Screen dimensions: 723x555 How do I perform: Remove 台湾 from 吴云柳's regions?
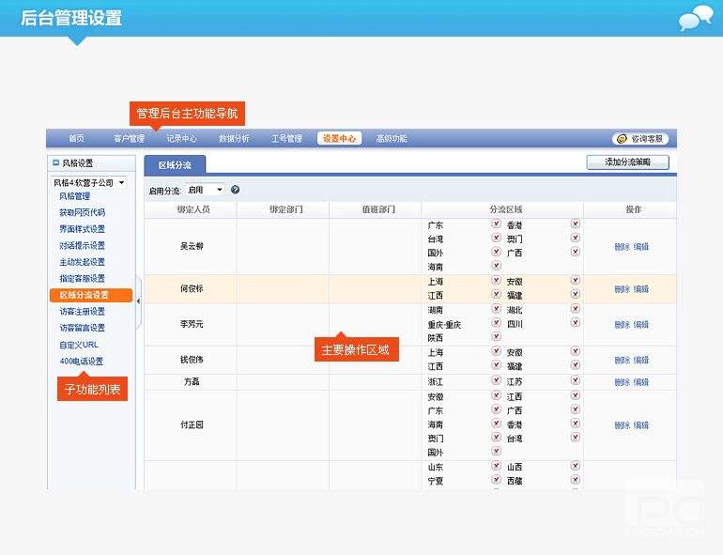496,238
